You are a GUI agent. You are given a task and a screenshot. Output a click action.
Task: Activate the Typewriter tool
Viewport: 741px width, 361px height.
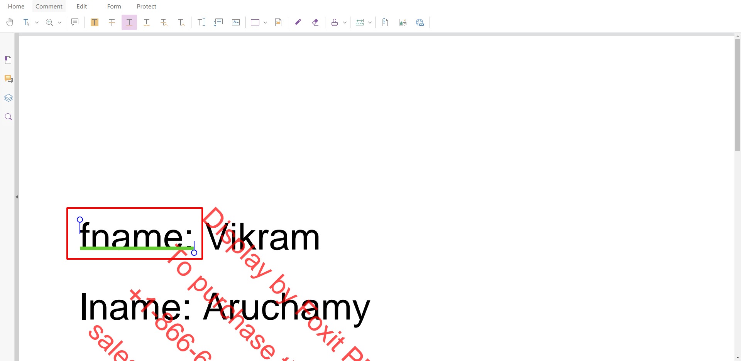point(201,22)
